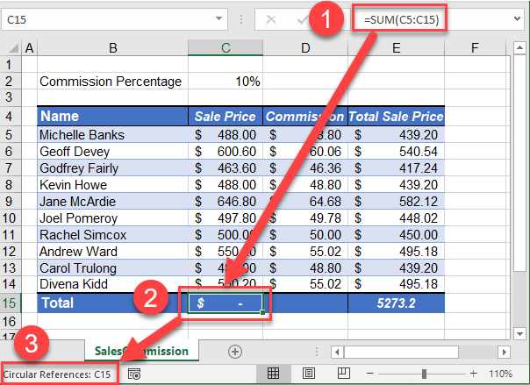Select sale price 600.60 cell
530x385 pixels.
coord(226,152)
